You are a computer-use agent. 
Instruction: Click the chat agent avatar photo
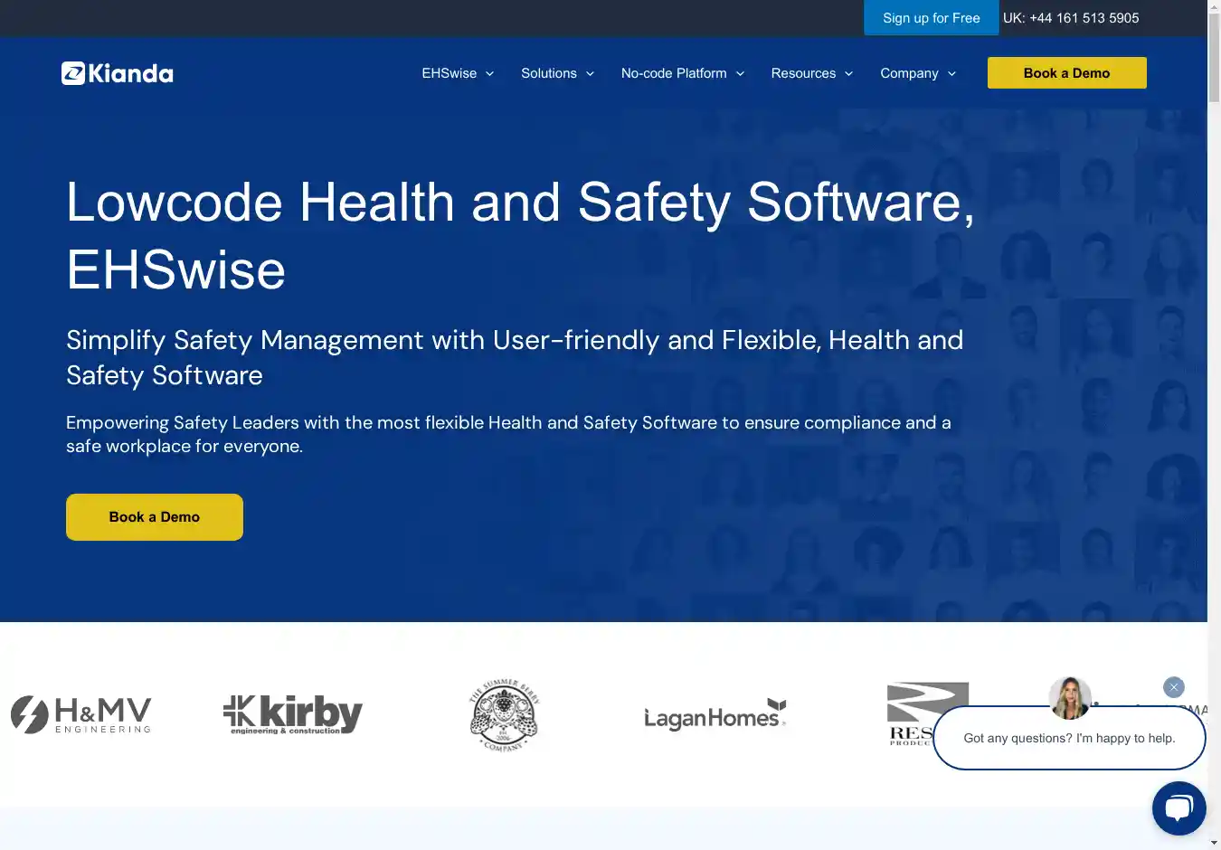click(1070, 697)
